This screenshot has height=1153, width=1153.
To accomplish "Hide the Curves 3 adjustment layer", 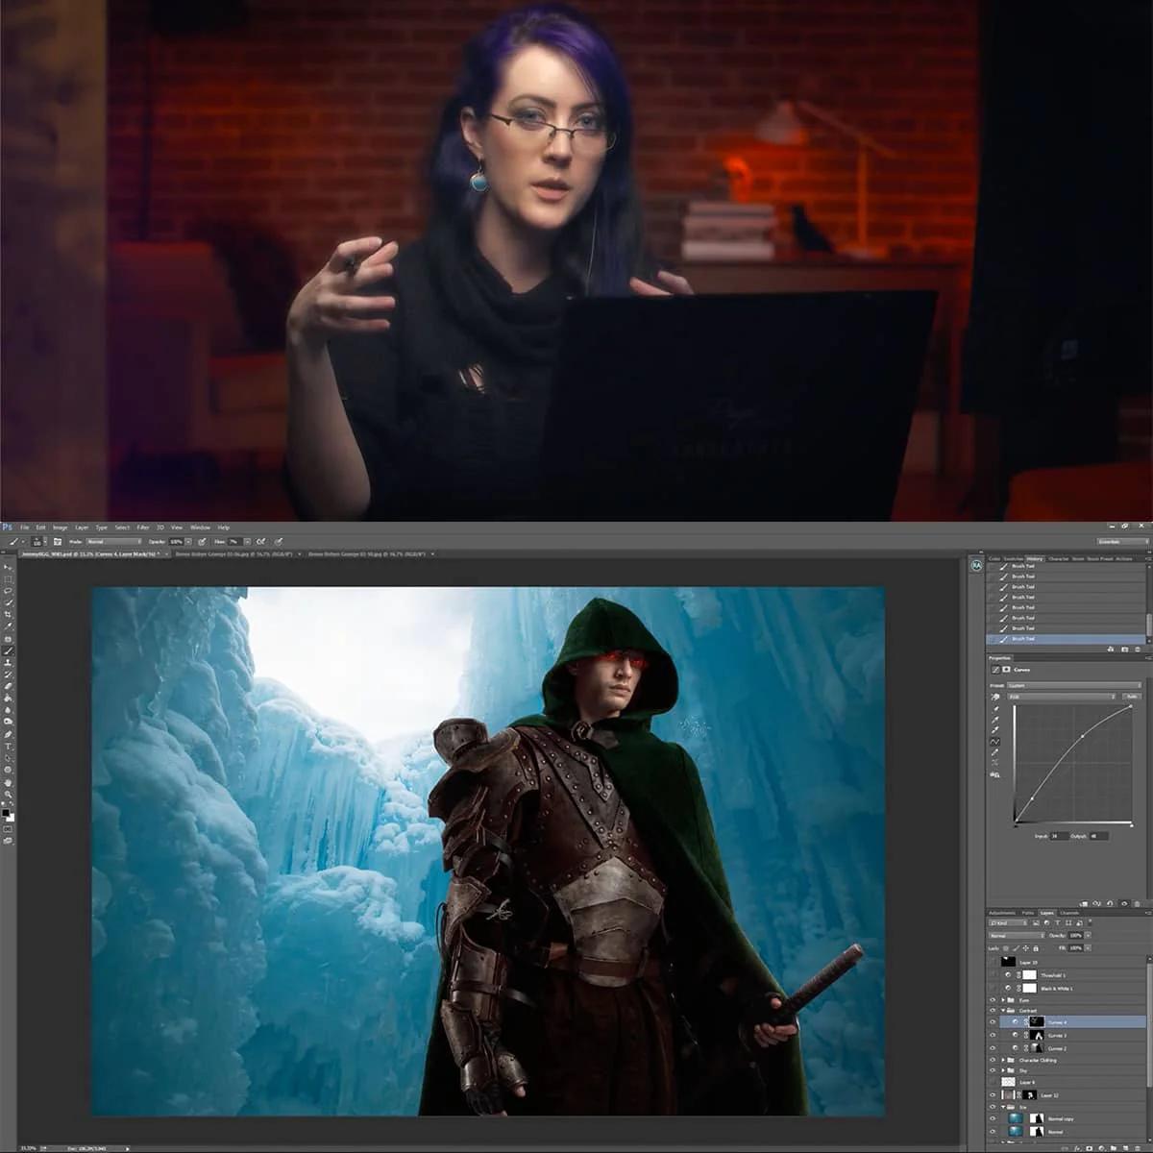I will pos(993,1034).
